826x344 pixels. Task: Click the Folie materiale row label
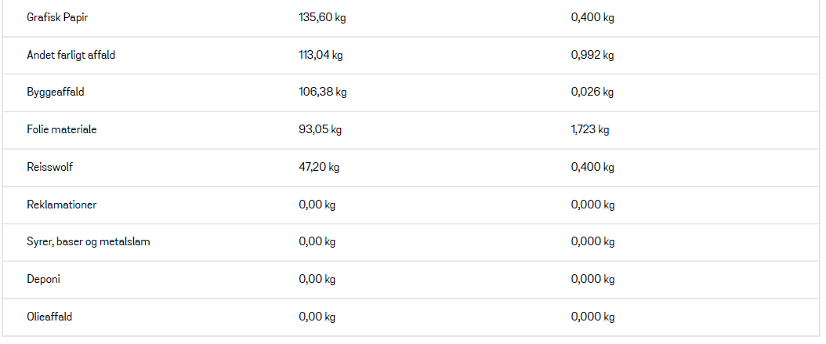pyautogui.click(x=62, y=129)
